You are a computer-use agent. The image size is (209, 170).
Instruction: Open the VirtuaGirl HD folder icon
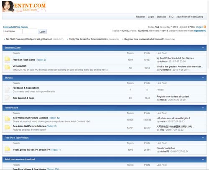[8, 68]
